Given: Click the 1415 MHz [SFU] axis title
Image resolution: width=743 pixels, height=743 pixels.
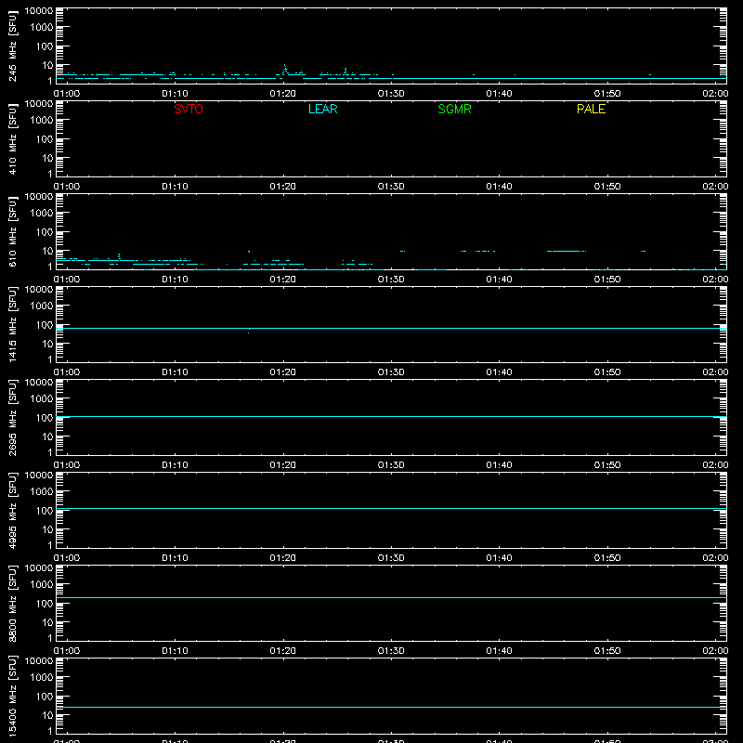Looking at the screenshot, I should pyautogui.click(x=13, y=324).
